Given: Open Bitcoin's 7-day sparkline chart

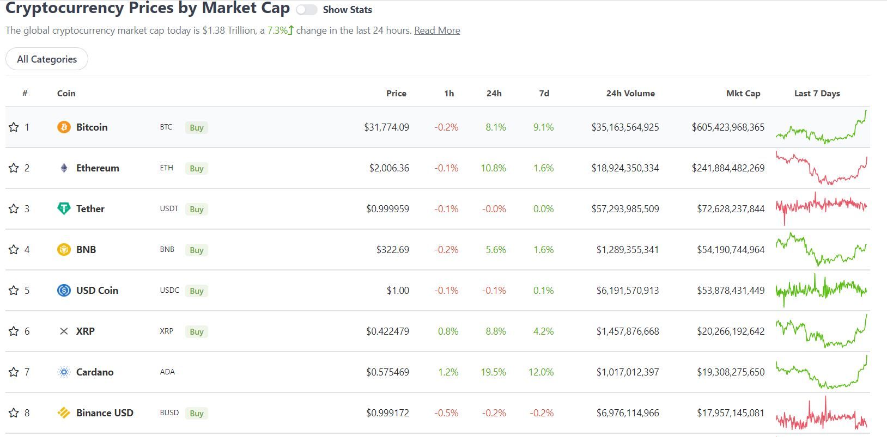Looking at the screenshot, I should [x=821, y=127].
